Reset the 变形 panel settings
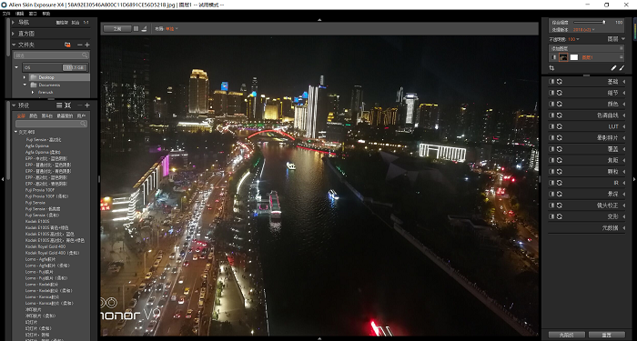This screenshot has height=341, width=637. (560, 216)
